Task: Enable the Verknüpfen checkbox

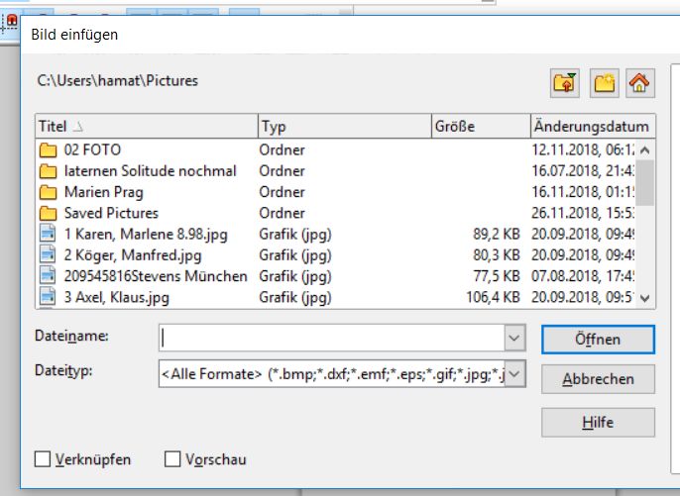Action: pyautogui.click(x=43, y=459)
